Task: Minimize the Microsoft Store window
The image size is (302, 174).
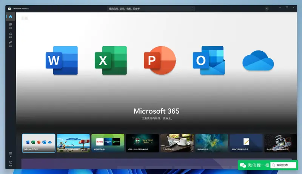Action: click(280, 8)
